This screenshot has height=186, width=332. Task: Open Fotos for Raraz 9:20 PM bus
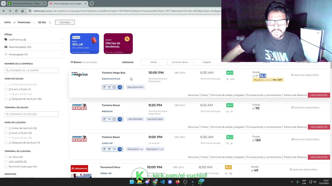tap(204, 127)
